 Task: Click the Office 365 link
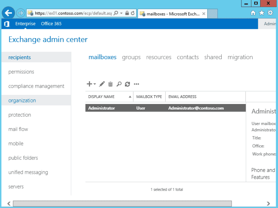pos(51,24)
